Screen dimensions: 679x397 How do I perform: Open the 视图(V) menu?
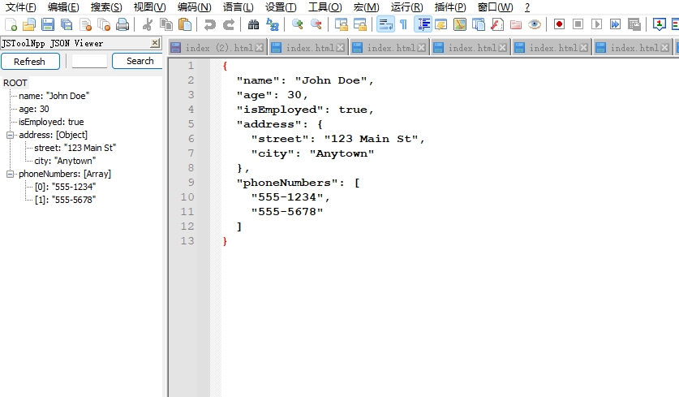pyautogui.click(x=149, y=7)
